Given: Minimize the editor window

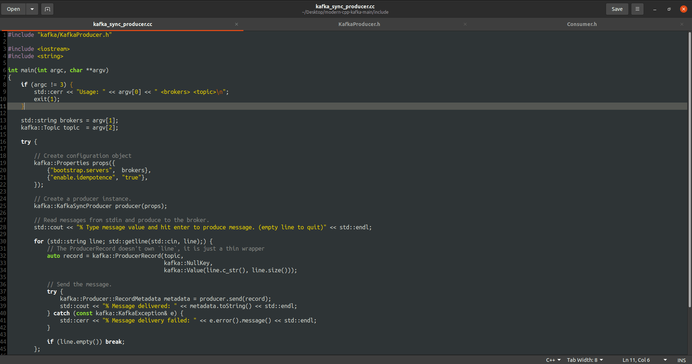Looking at the screenshot, I should (654, 9).
